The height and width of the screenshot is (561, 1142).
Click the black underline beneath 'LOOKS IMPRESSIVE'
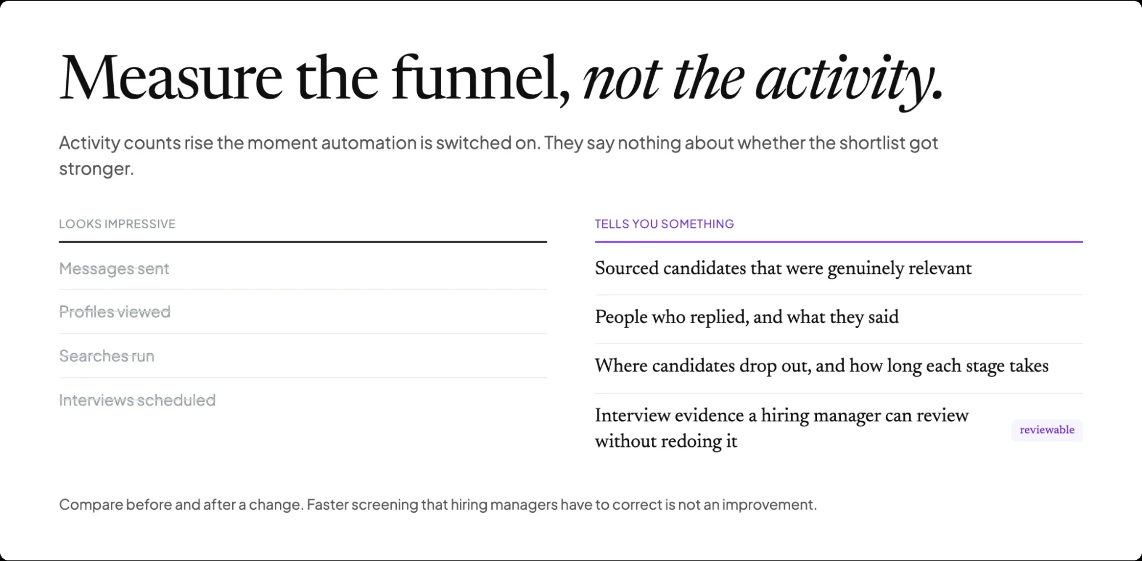pyautogui.click(x=303, y=242)
